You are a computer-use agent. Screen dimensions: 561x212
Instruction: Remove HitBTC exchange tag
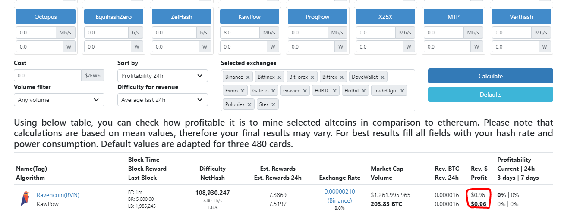click(x=335, y=91)
